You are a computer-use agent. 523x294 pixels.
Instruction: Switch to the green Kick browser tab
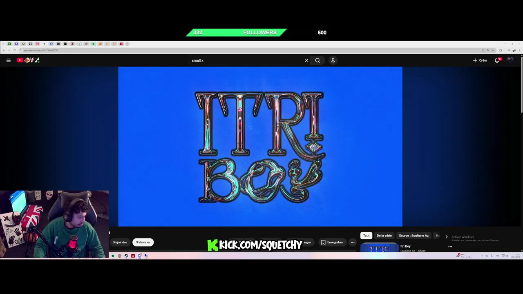(9, 44)
